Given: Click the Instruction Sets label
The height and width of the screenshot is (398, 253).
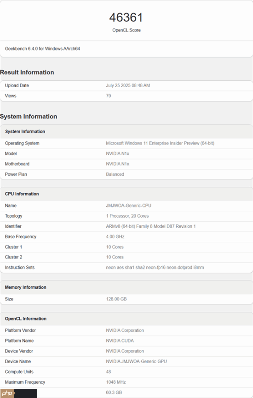Looking at the screenshot, I should [x=20, y=268].
